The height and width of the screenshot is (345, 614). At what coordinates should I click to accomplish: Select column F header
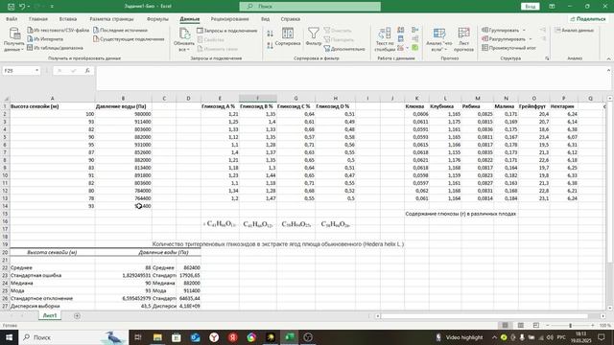(258, 98)
